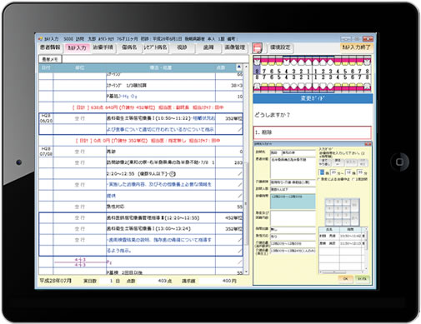Click the vertical scrollbar of treatment list
Screen dimensions: 421x324
(x=246, y=169)
